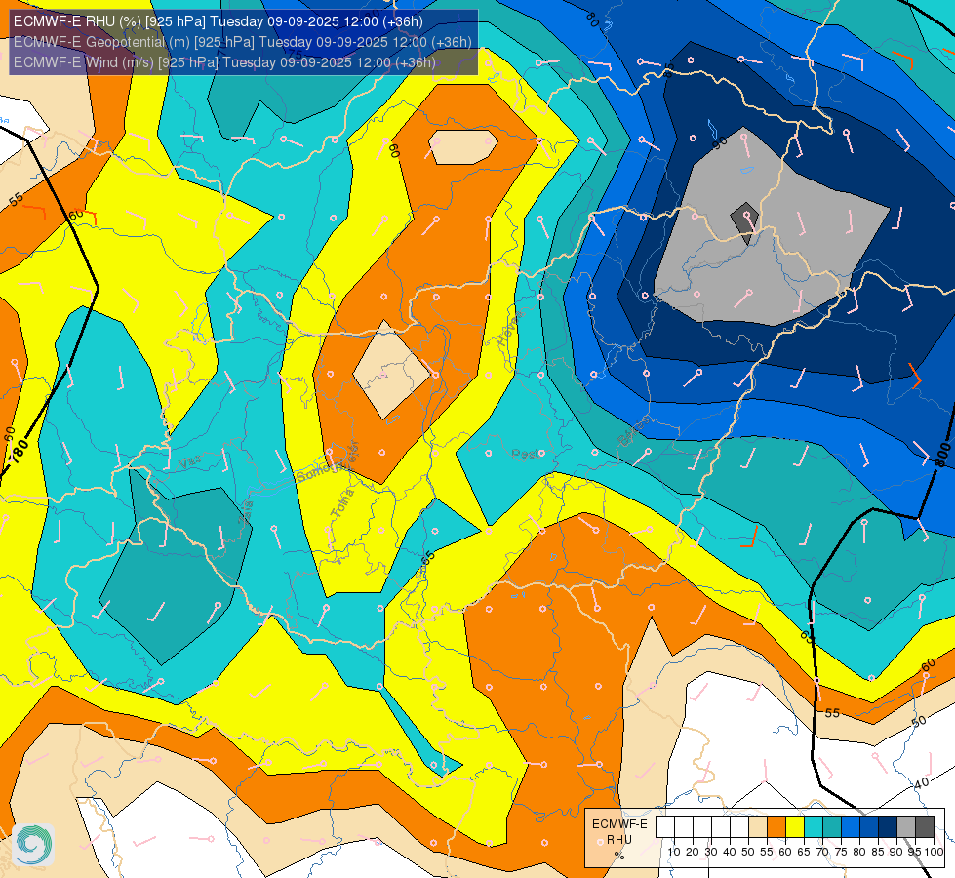Click the Pest county label
The image size is (955, 878).
point(525,454)
